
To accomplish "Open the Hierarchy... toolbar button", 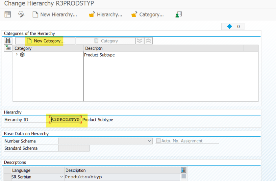I will pyautogui.click(x=106, y=14).
